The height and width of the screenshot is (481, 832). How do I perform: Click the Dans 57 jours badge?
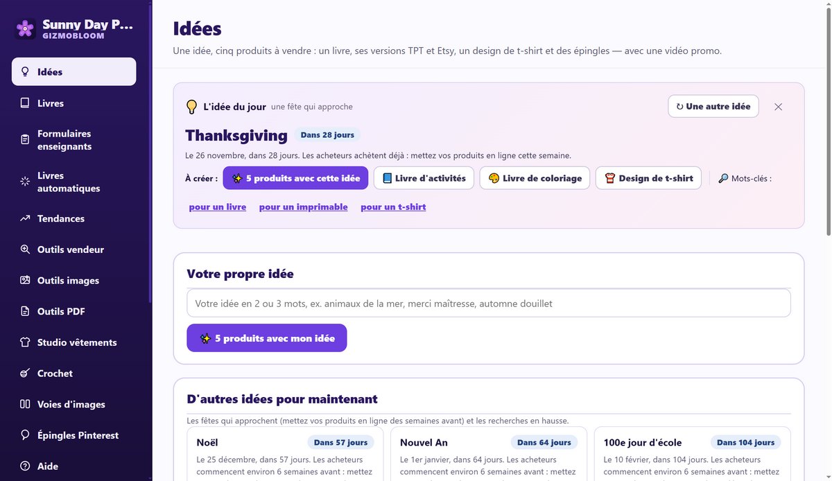point(340,442)
